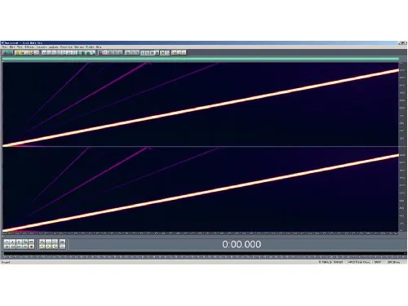Click the Rewind transport button
Viewport: 408px width, 306px height.
pyautogui.click(x=12, y=246)
